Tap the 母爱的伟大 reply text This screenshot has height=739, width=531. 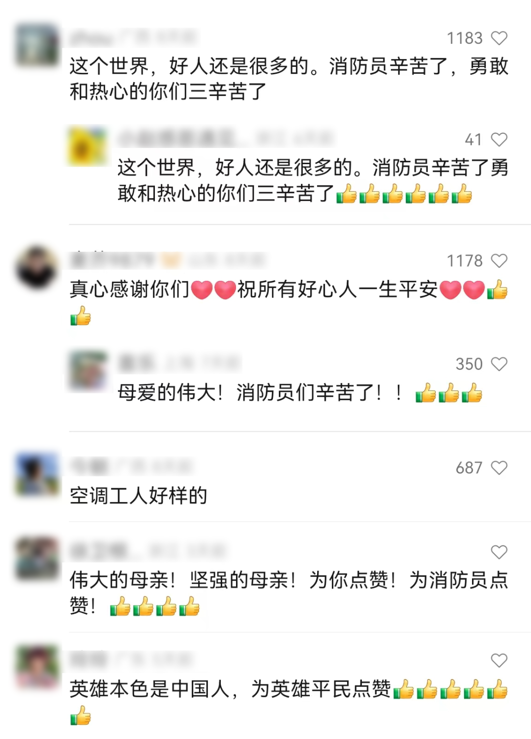[300, 393]
